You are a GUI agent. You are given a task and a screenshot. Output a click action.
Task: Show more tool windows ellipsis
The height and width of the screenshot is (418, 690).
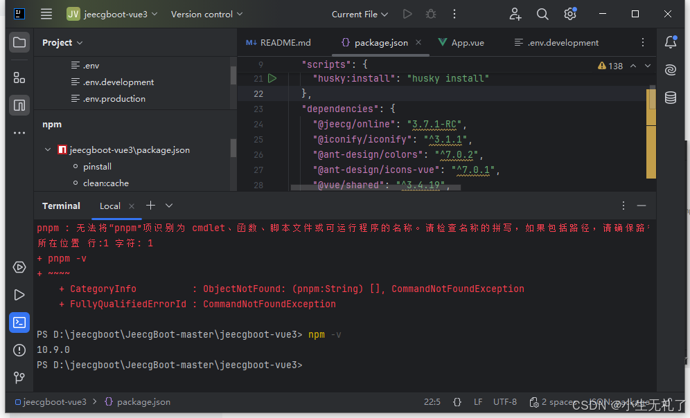(x=19, y=133)
